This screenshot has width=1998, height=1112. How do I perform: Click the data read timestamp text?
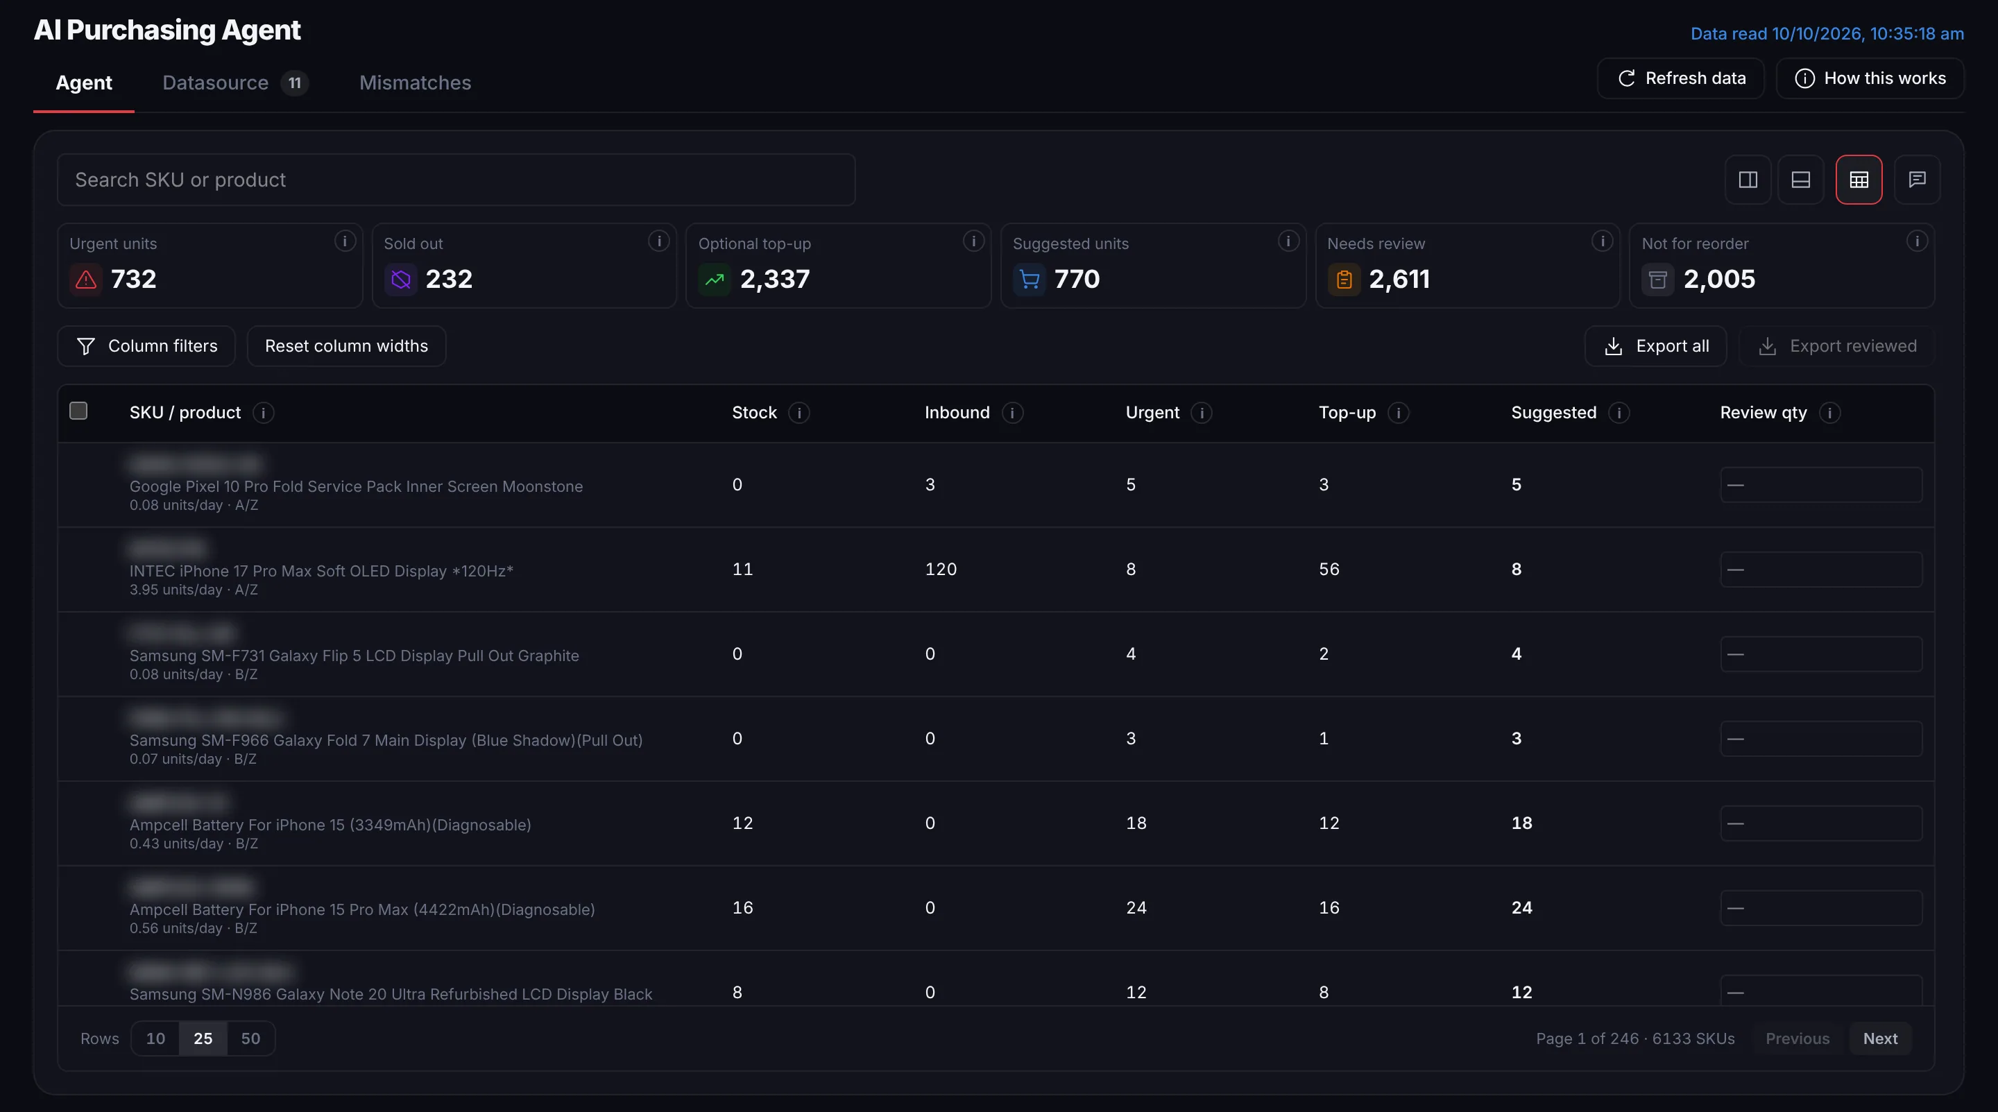tap(1827, 33)
